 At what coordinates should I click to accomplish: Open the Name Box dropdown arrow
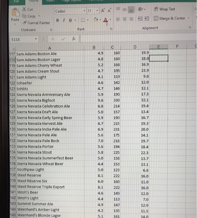36,39
